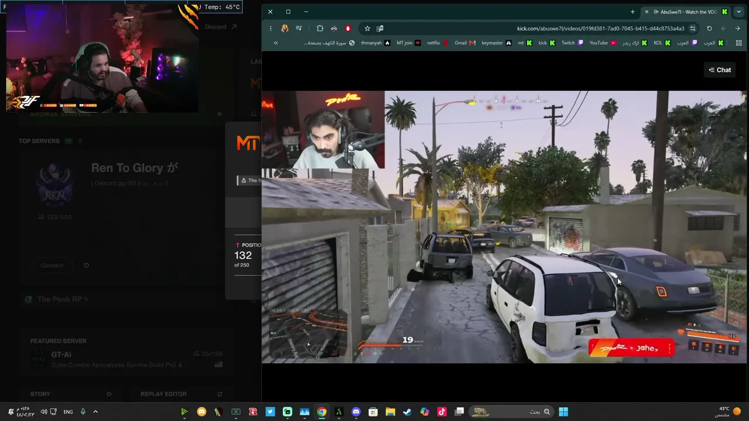Viewport: 749px width, 421px height.
Task: Expand the tab search dropdown
Action: click(x=738, y=12)
